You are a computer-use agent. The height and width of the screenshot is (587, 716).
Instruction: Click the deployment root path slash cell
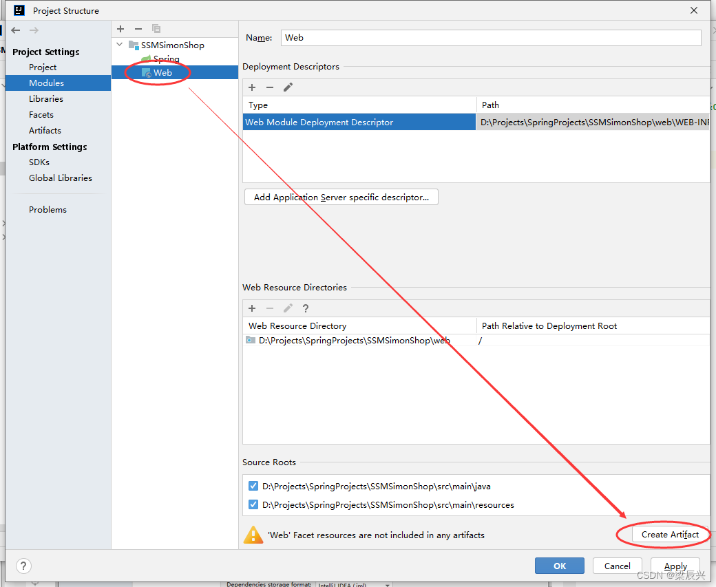pyautogui.click(x=593, y=341)
